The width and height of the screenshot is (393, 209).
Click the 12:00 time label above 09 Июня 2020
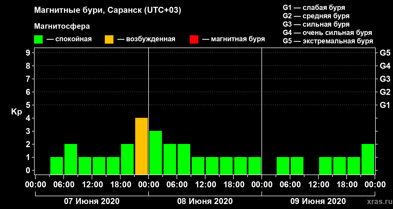(318, 185)
